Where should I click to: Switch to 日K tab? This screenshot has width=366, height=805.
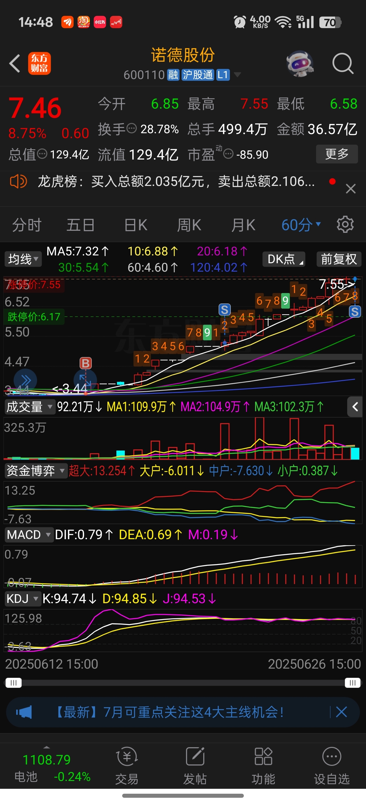[136, 225]
